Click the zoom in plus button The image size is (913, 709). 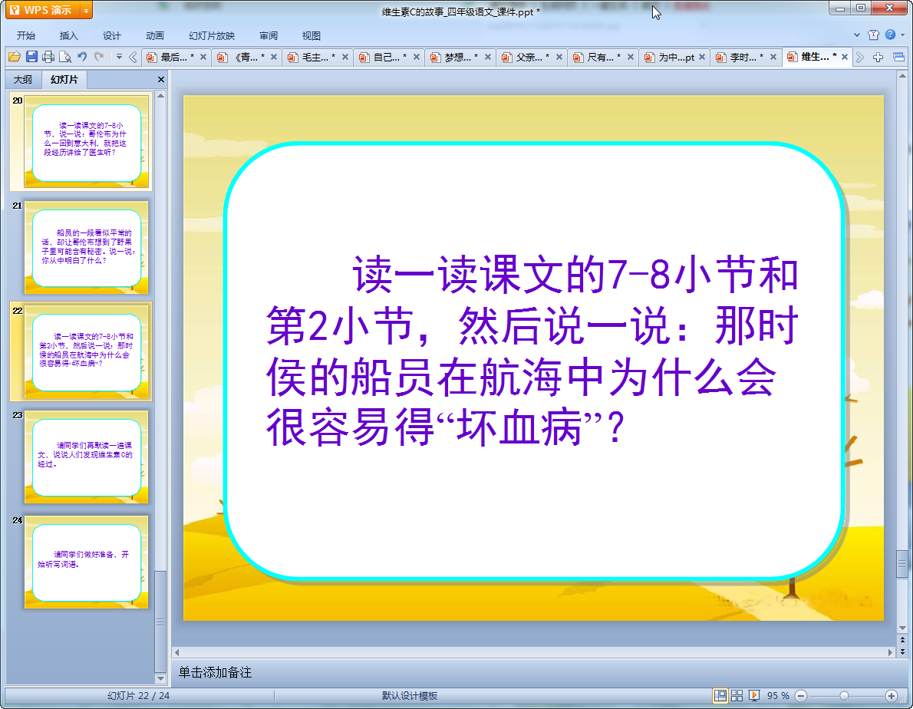[x=892, y=695]
